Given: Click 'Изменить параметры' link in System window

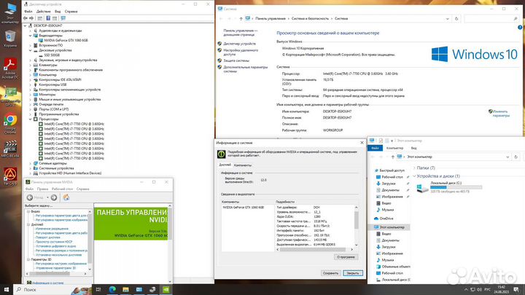Looking at the screenshot, I should (501, 114).
